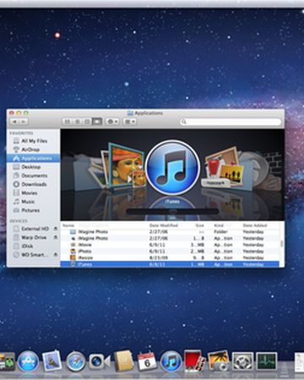Image resolution: width=304 pixels, height=380 pixels.
Task: Select the iResize row in list
Action: (170, 258)
